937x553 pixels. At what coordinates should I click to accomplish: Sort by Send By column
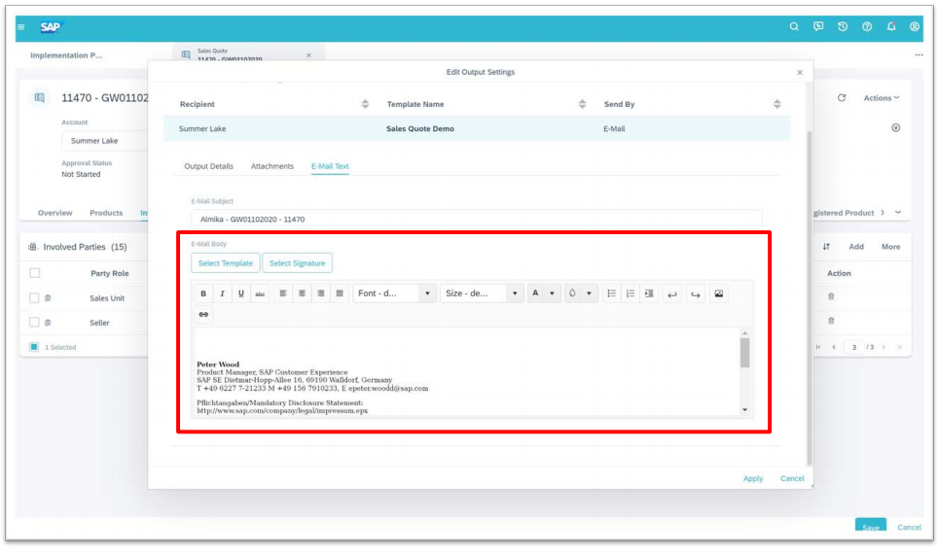(776, 105)
